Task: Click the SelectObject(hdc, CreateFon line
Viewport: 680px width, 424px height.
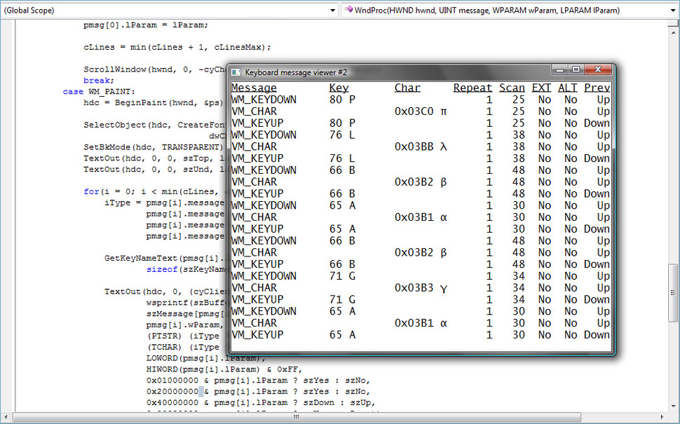Action: tap(155, 125)
